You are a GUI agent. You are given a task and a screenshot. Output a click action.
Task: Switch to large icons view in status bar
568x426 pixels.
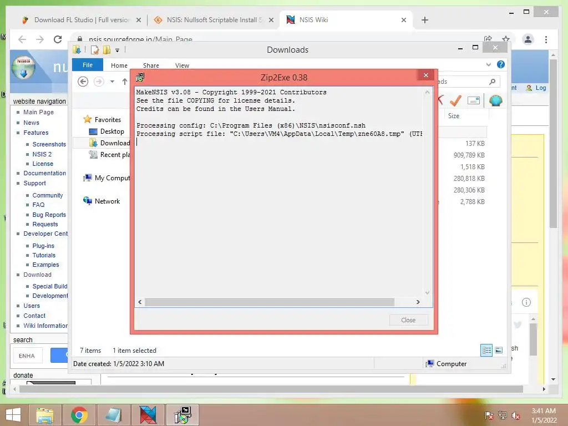(499, 351)
